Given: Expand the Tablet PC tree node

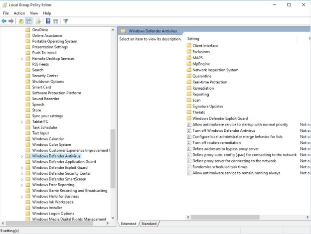Looking at the screenshot, I should (21, 121).
